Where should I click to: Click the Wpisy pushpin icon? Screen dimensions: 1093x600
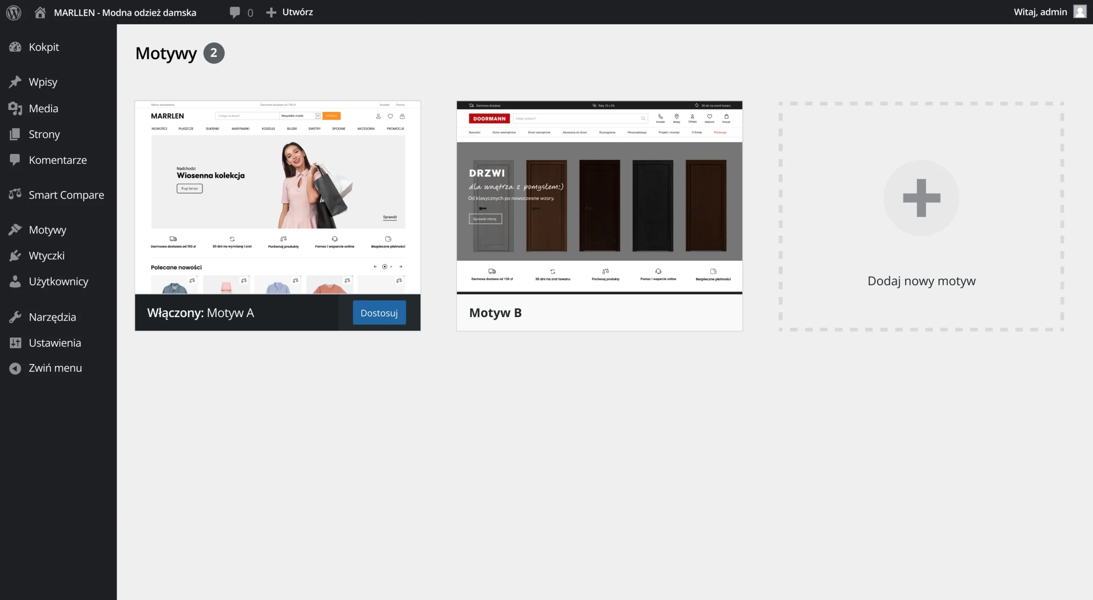click(15, 82)
